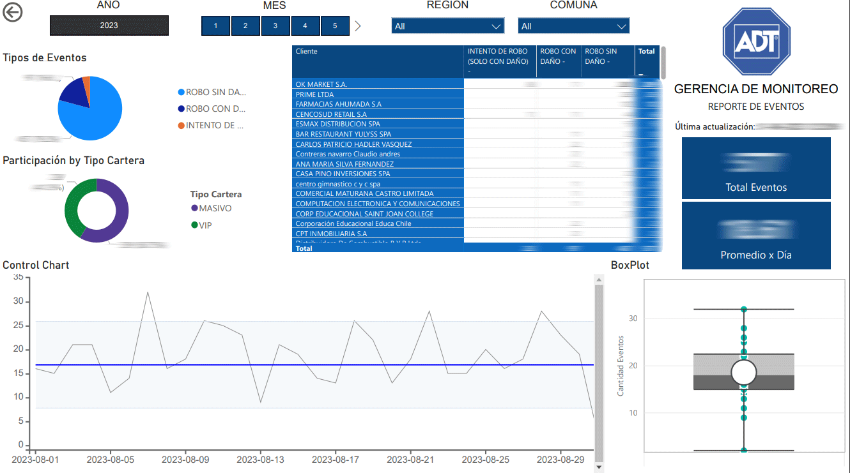The width and height of the screenshot is (850, 473).
Task: Click the Control Chart title
Action: pos(36,265)
